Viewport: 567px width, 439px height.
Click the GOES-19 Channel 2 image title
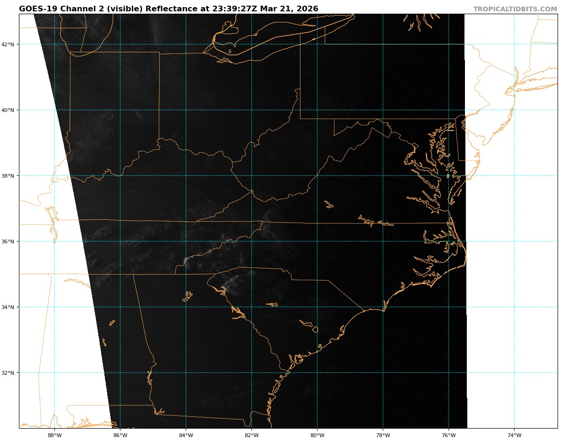point(168,9)
